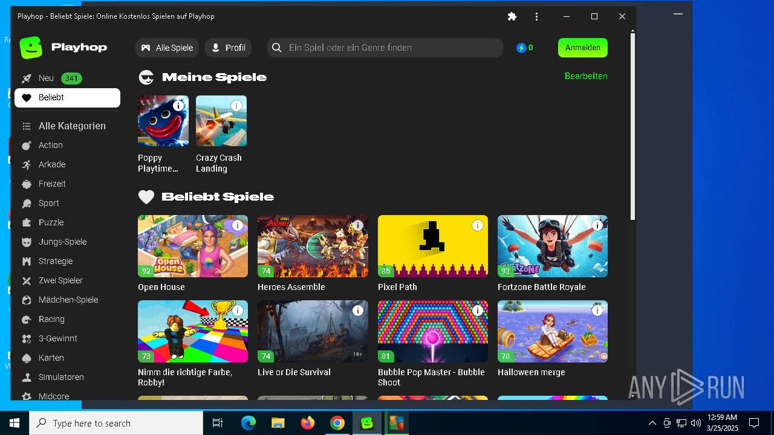Click the green Anmelden button
This screenshot has width=774, height=435.
point(583,48)
